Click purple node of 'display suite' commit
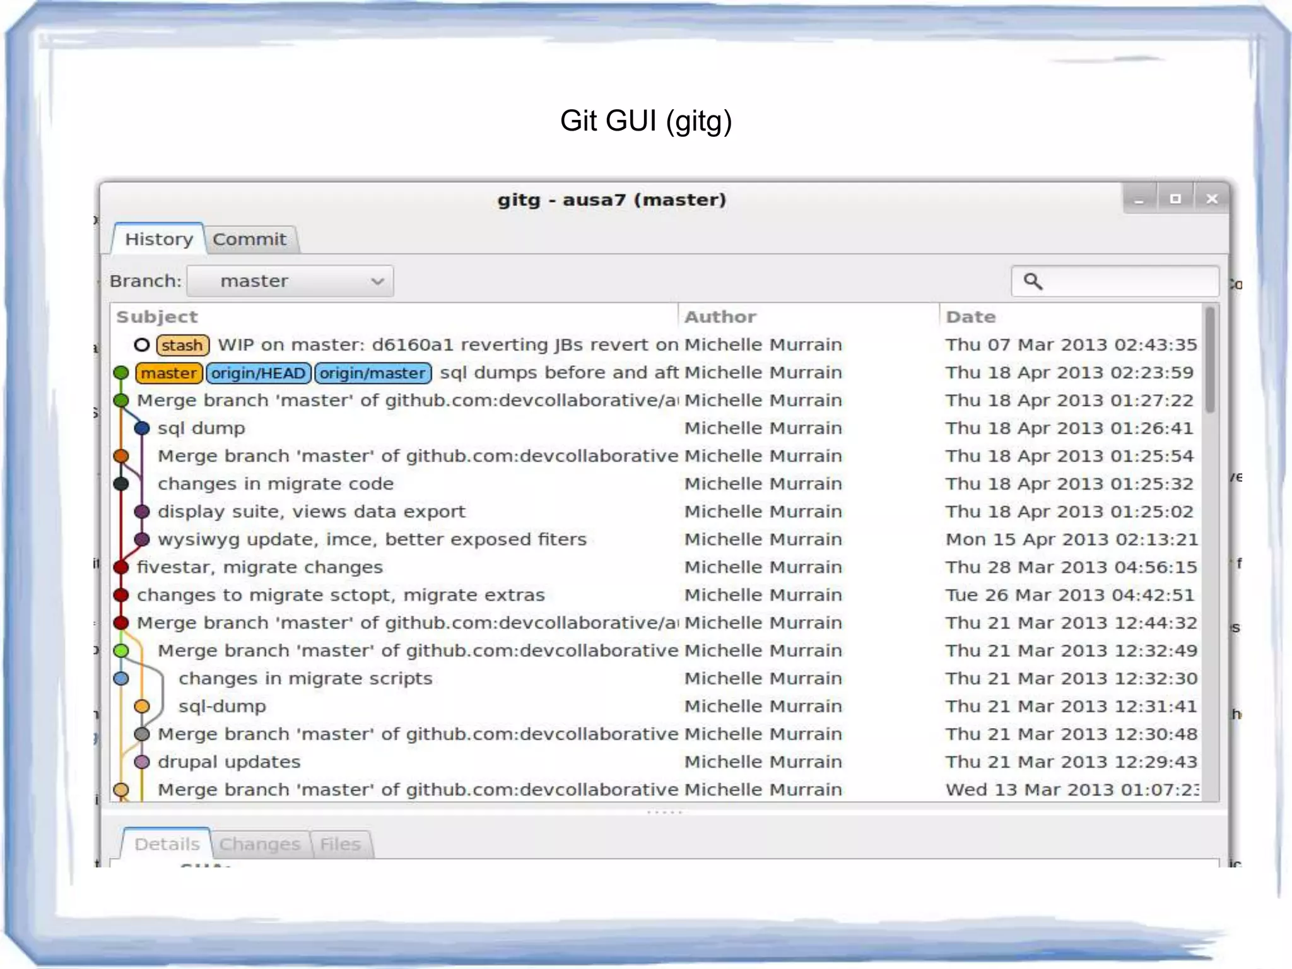Viewport: 1292px width, 969px height. 142,512
